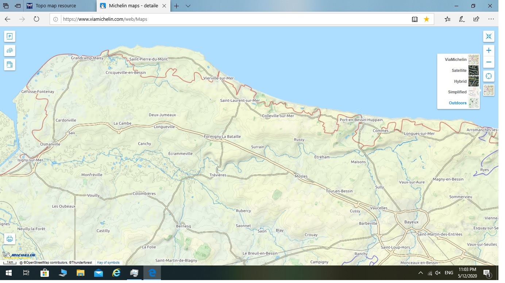
Task: Open a new browser tab
Action: (177, 6)
